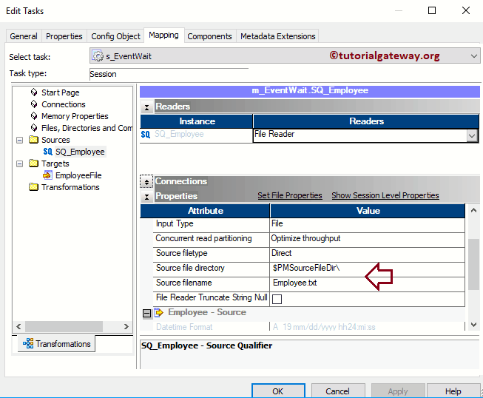Screen dimensions: 483x398
Task: Click the Apply button
Action: click(x=398, y=391)
